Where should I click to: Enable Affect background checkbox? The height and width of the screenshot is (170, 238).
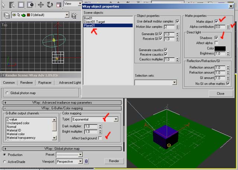(100, 138)
